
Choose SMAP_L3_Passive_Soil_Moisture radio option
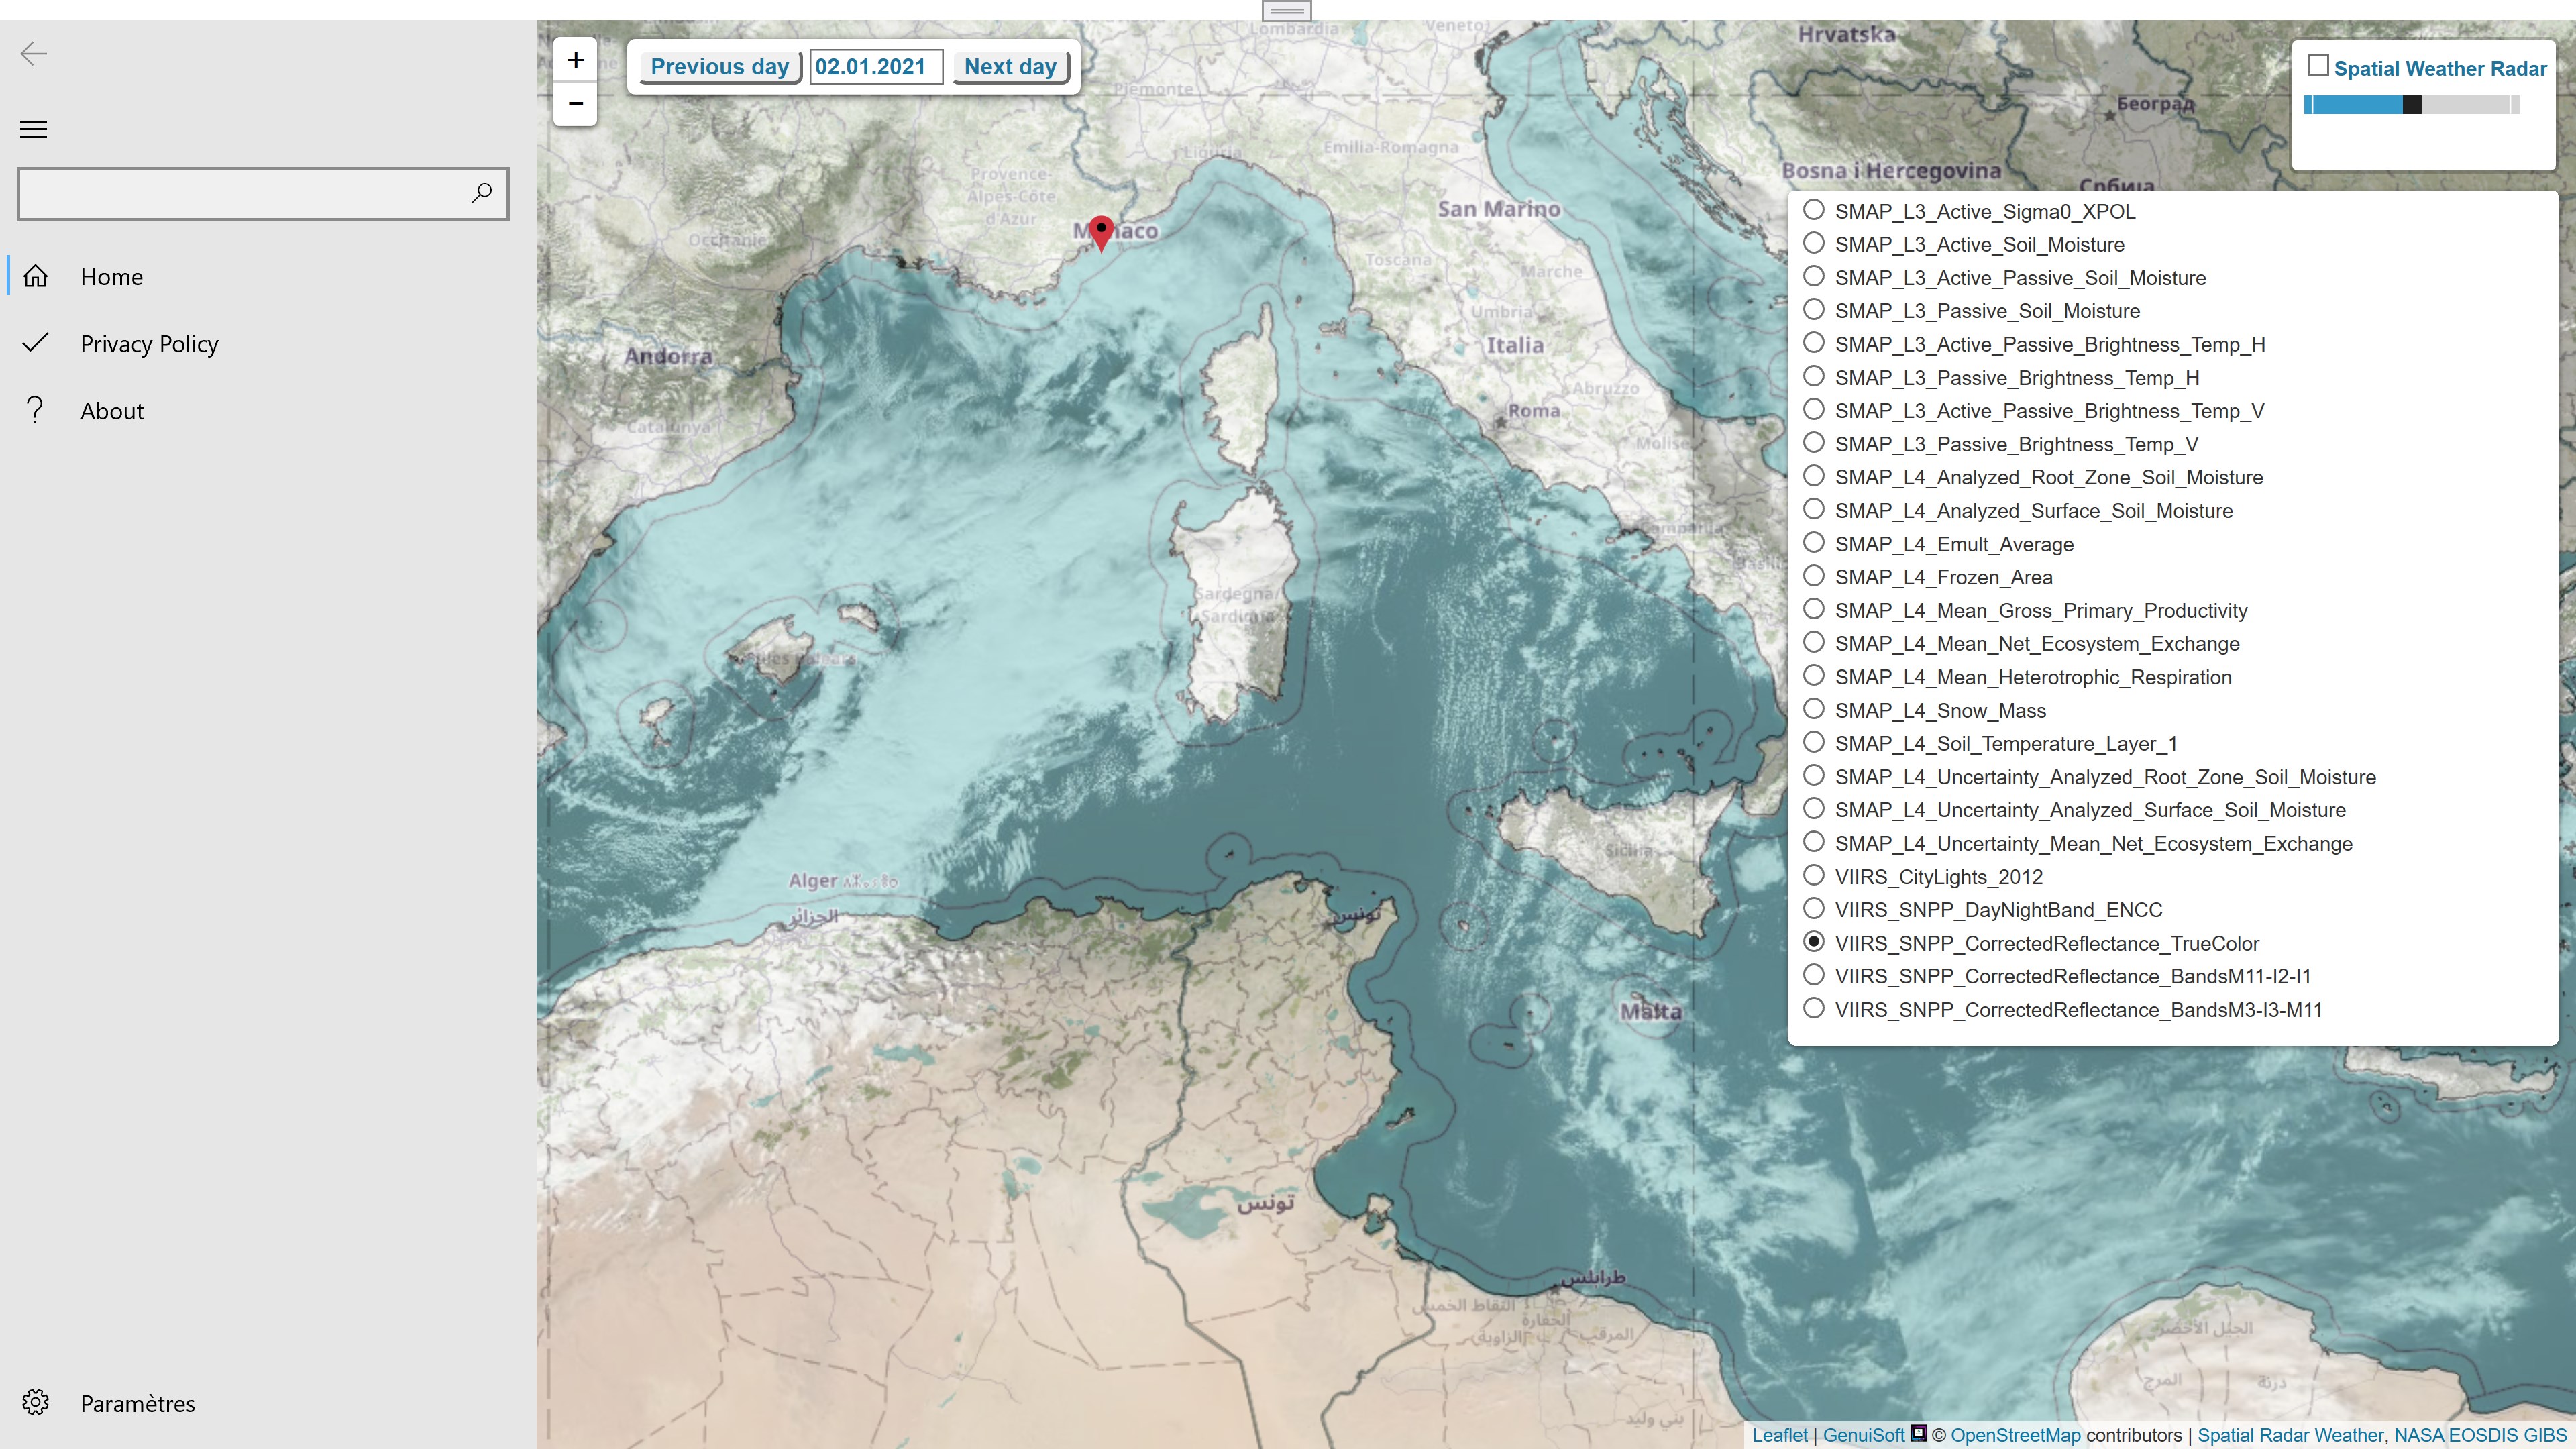click(1813, 310)
